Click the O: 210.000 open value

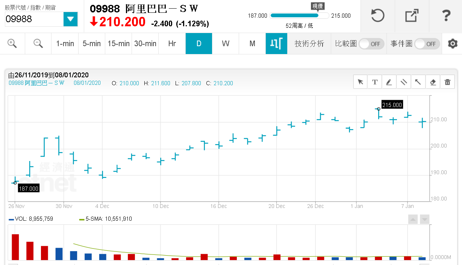coord(126,83)
